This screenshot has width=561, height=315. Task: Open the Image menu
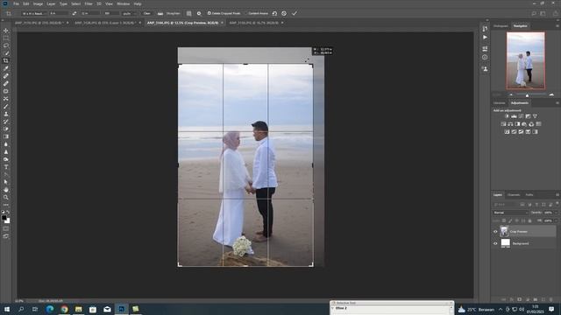click(x=38, y=3)
